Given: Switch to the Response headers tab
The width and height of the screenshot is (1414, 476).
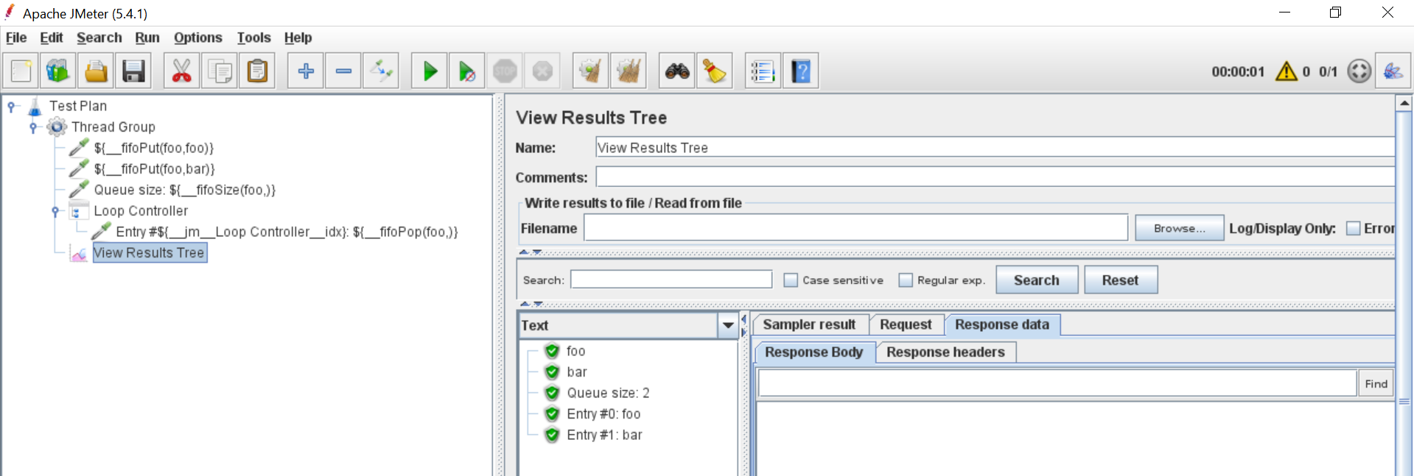Looking at the screenshot, I should click(x=945, y=352).
